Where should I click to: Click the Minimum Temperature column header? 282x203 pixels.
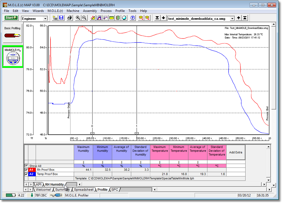tap(179, 152)
